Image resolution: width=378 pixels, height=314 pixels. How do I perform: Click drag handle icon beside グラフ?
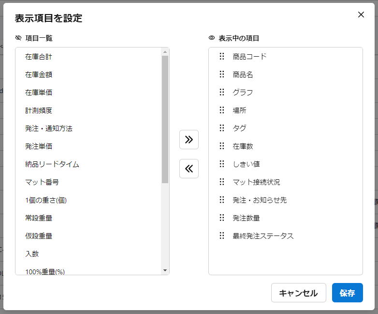tap(222, 92)
